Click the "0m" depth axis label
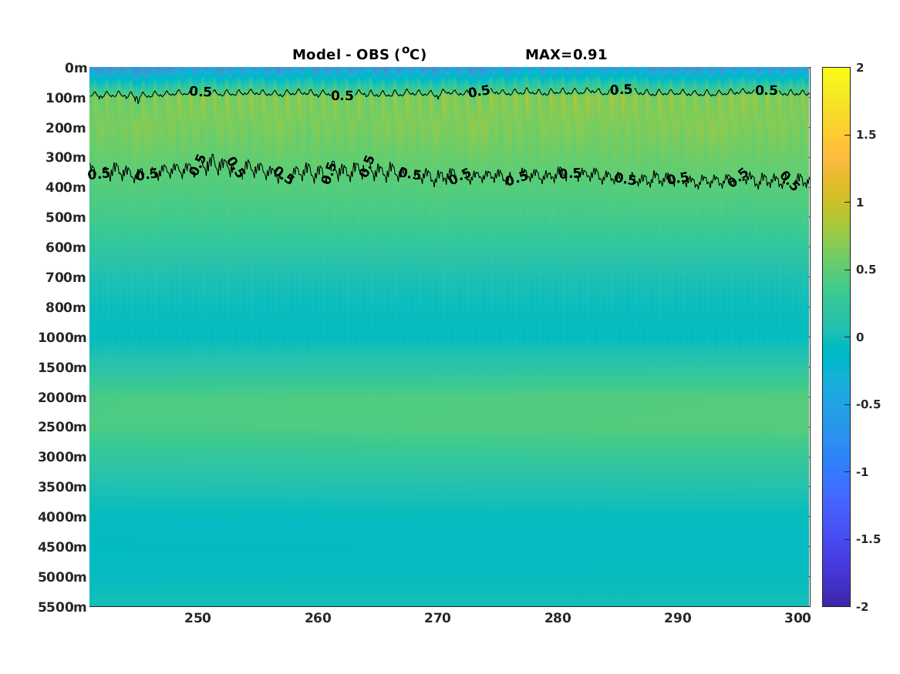 coord(76,69)
